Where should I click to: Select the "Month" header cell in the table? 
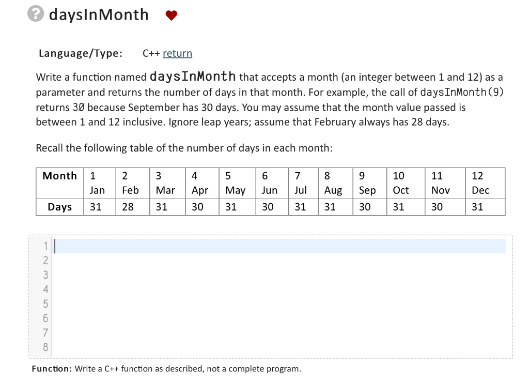coord(59,176)
